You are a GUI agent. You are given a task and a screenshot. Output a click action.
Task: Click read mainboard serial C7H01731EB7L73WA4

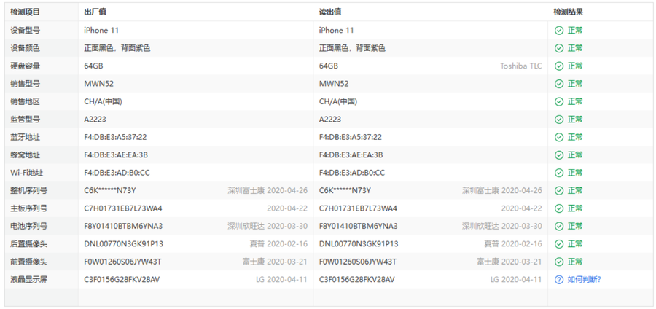tap(358, 208)
